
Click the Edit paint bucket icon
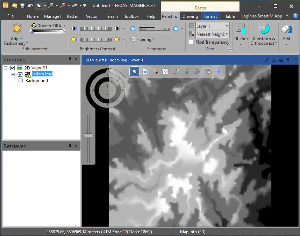[286, 29]
